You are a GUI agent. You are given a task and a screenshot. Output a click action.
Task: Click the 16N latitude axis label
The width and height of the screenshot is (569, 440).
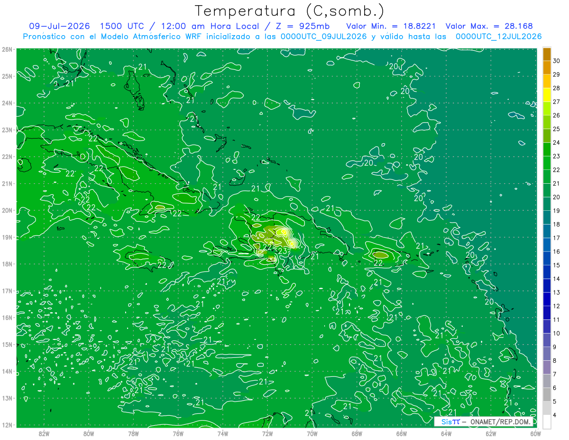coord(7,318)
